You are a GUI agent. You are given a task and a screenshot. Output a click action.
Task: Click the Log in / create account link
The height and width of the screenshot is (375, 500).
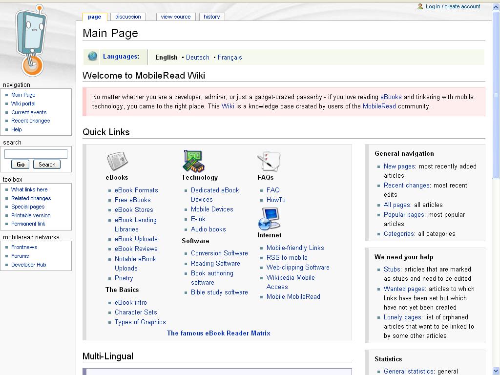tap(453, 6)
